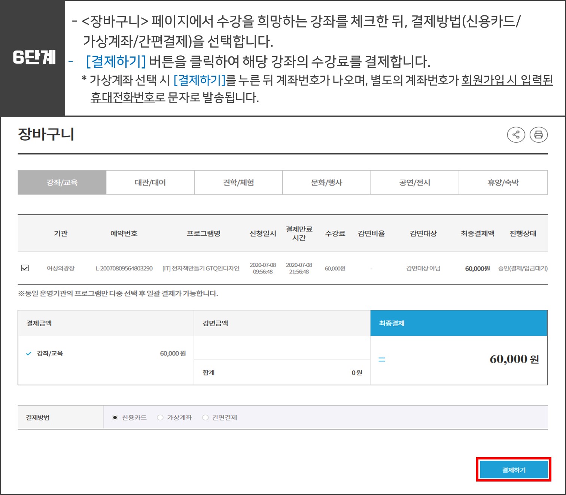Switch to the 견학/체험 tab

click(238, 183)
